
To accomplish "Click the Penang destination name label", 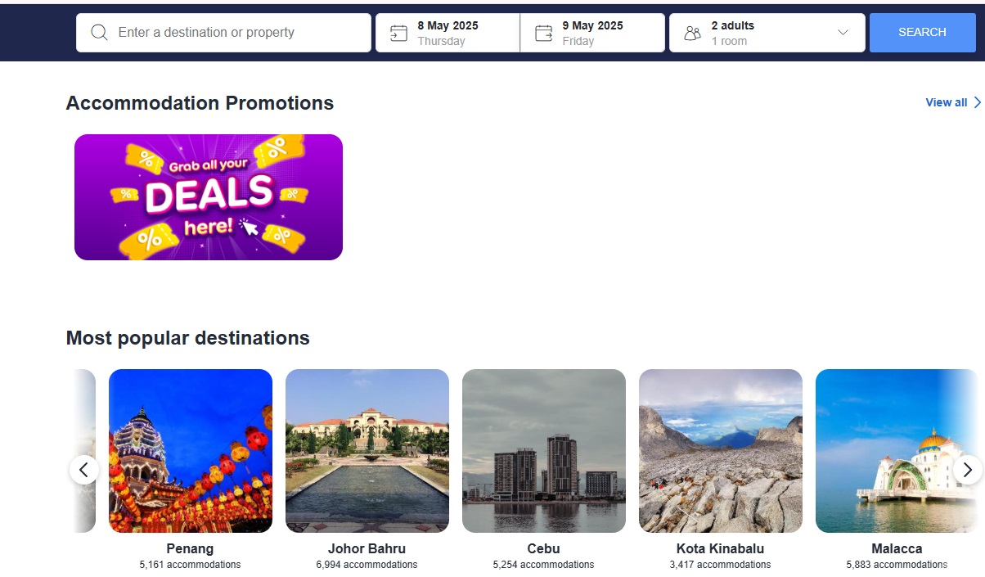I will click(x=190, y=548).
